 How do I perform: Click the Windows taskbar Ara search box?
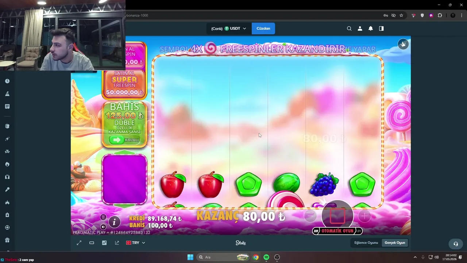[223, 257]
